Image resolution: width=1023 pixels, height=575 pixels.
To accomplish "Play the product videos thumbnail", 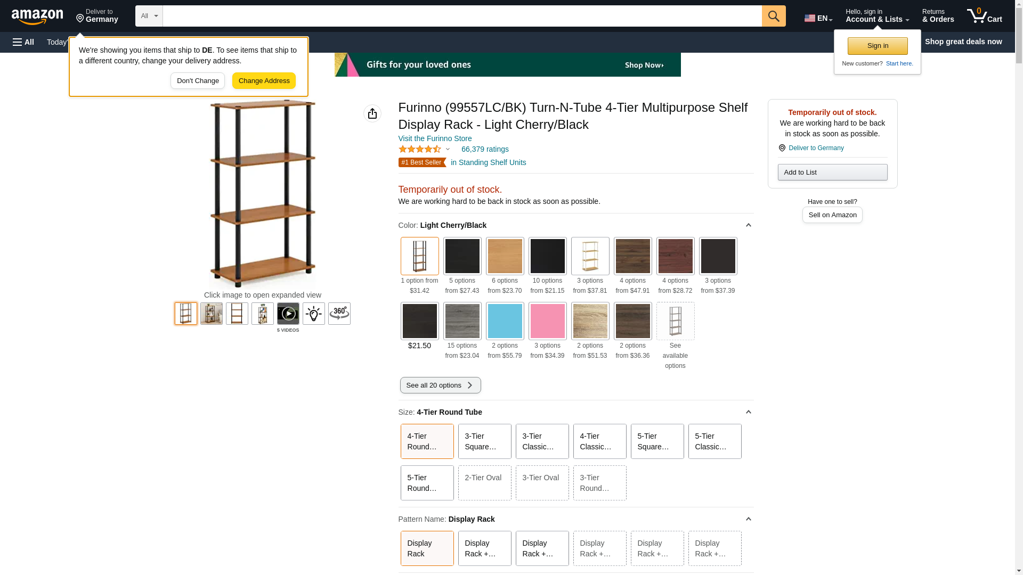I will pos(288,314).
